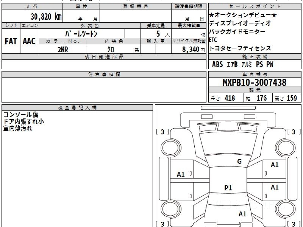The image size is (303, 227).
Task: Select the ドア内張すれ小 inspector note
Action: coord(23,121)
